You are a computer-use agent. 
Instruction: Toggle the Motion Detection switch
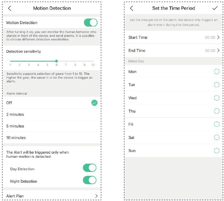click(x=91, y=23)
